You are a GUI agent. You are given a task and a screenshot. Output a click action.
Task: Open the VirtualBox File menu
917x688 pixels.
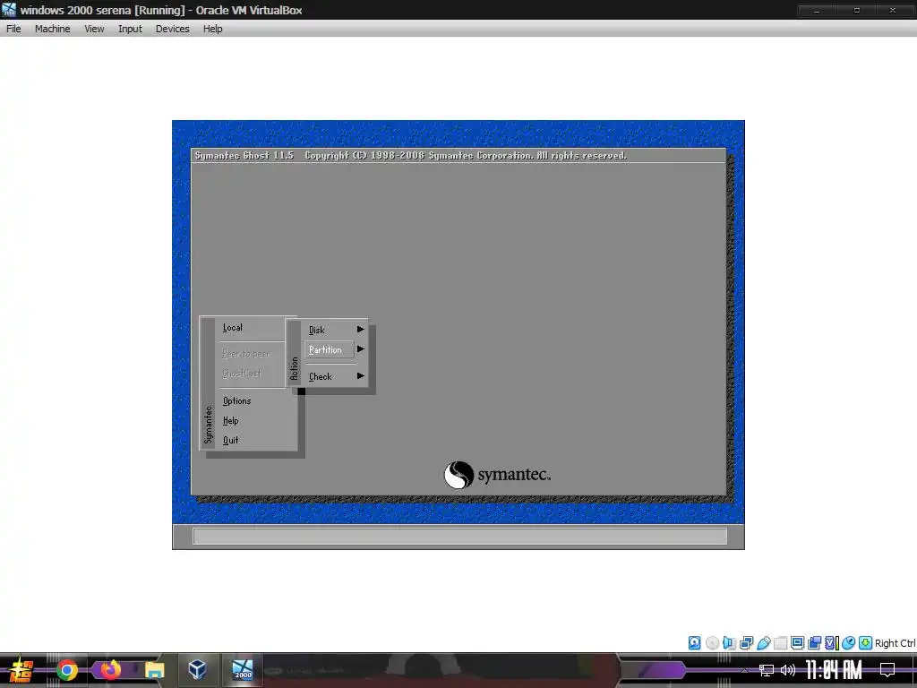pos(13,29)
